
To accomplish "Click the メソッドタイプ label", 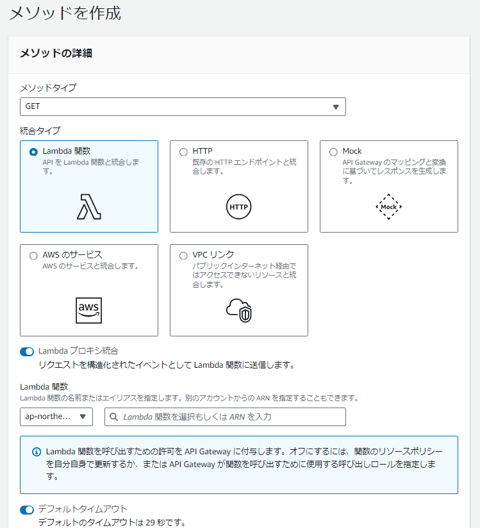I will tap(48, 88).
